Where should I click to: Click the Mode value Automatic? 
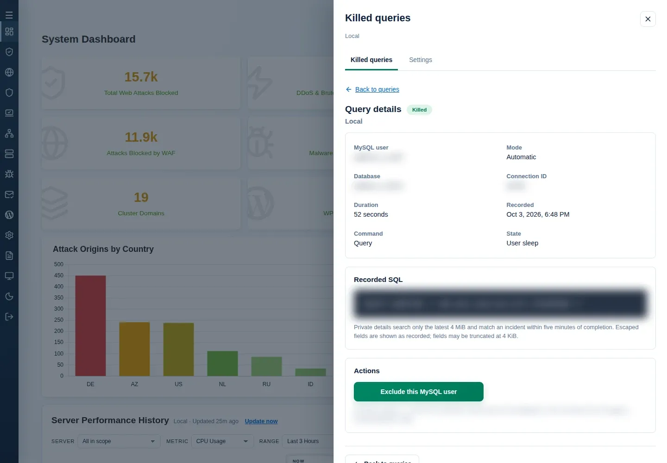click(x=521, y=157)
